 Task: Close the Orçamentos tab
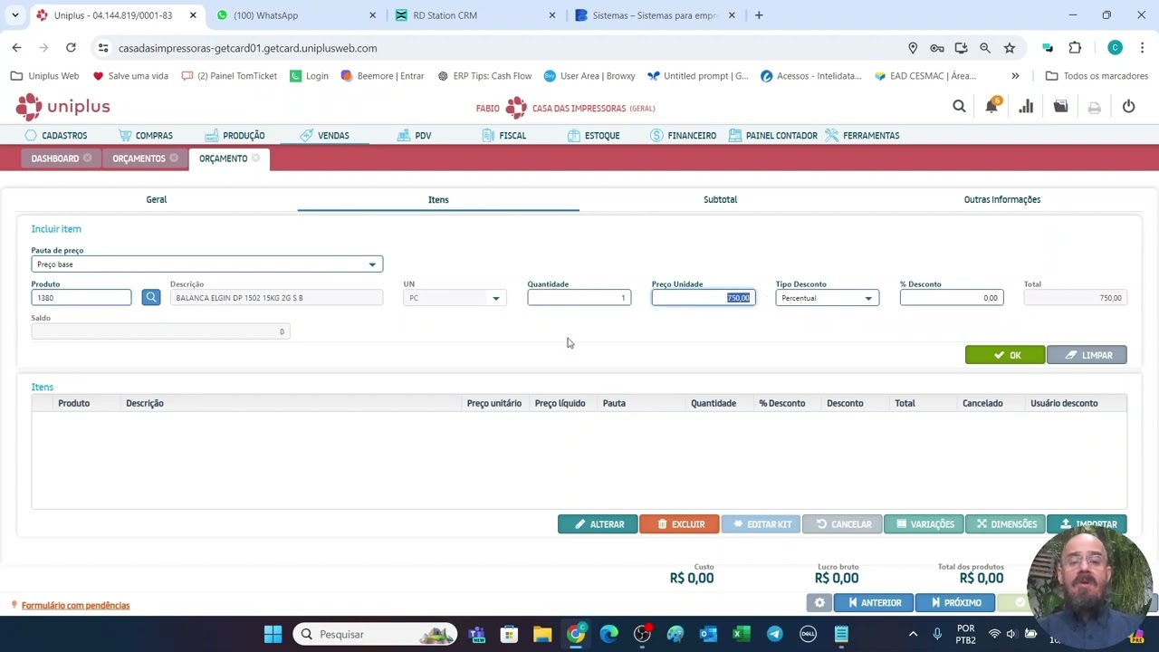[x=174, y=158]
